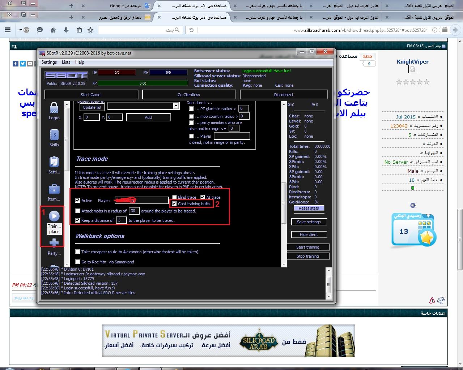The width and height of the screenshot is (463, 370).
Task: Share the post on Facebook
Action: tap(16, 64)
